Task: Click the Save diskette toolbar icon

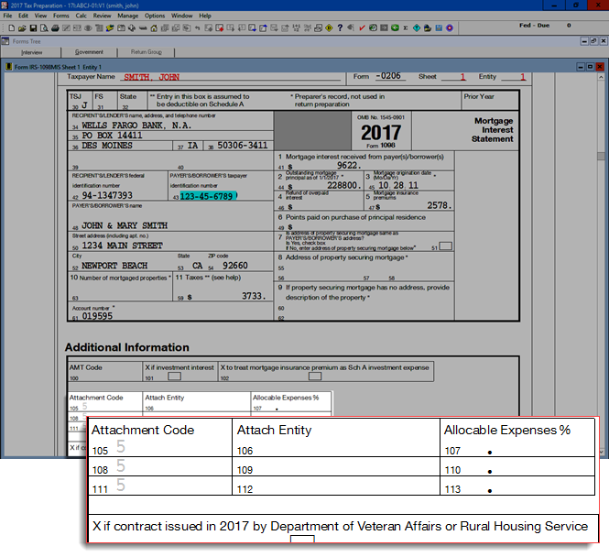Action: (31, 28)
